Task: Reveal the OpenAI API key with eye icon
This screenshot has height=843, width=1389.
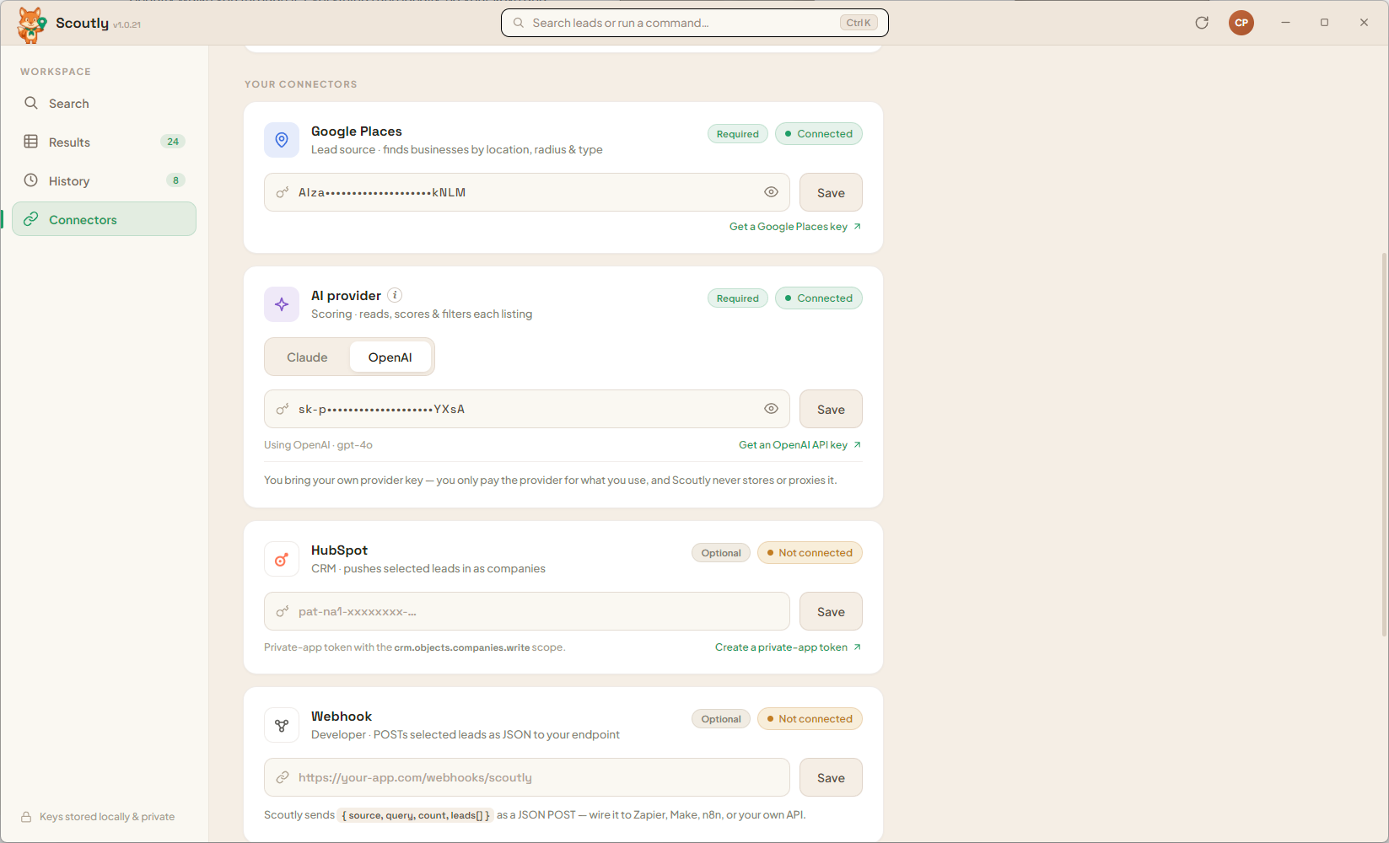Action: [771, 409]
